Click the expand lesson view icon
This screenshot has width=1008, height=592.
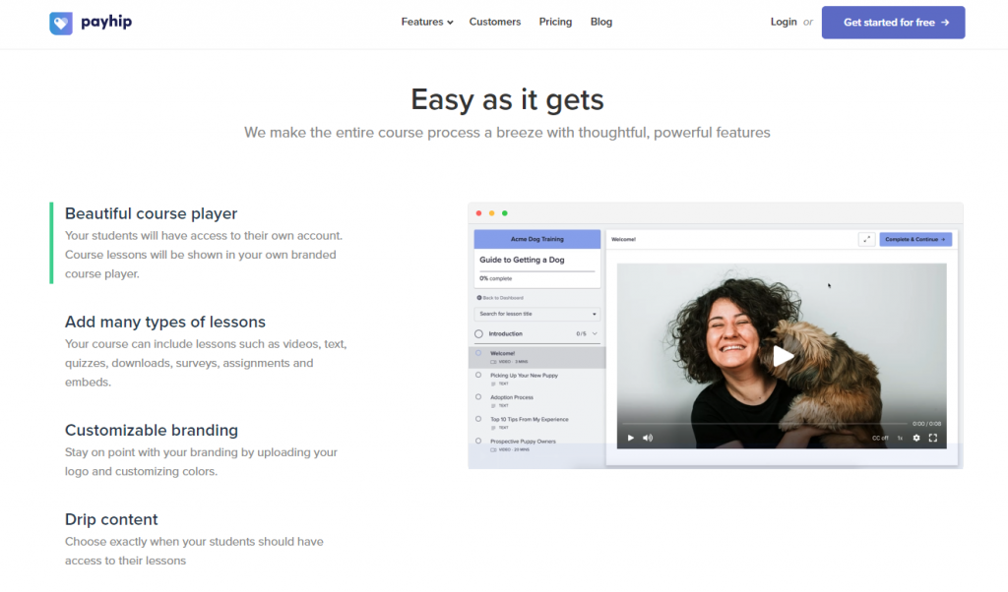(x=866, y=239)
